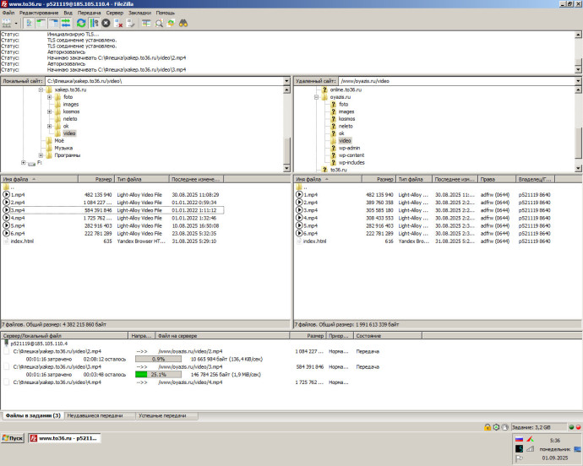Image resolution: width=583 pixels, height=466 pixels.
Task: Expand the local ok folder node
Action: [x=50, y=127]
